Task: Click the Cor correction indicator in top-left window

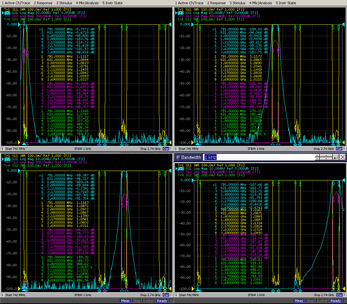Action: pyautogui.click(x=166, y=149)
